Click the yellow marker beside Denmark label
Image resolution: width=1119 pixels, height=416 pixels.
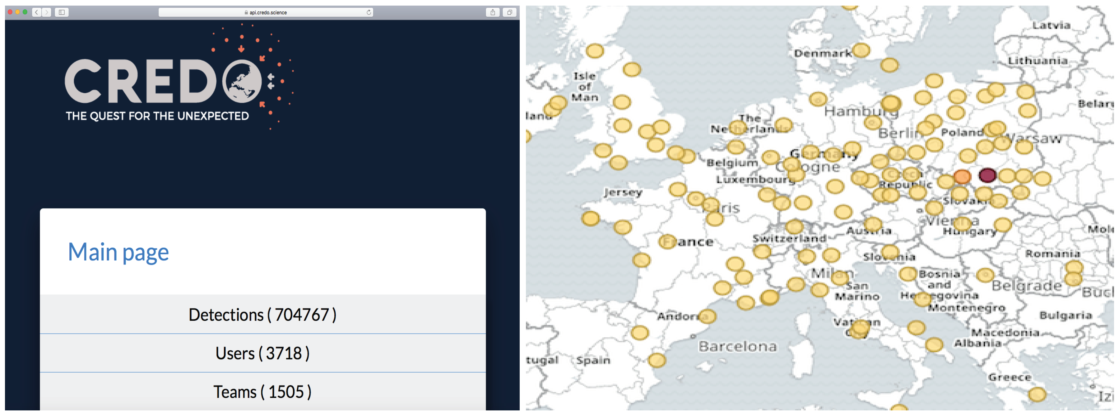tap(861, 50)
